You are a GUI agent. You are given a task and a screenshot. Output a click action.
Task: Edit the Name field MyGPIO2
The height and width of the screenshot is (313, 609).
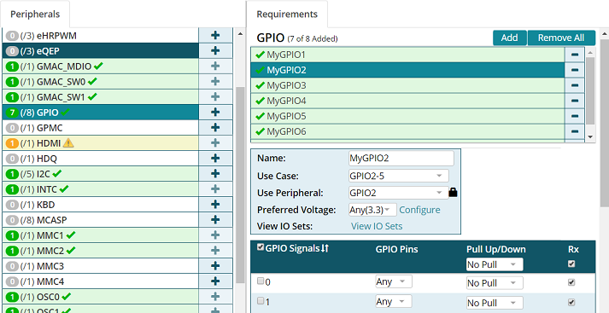pos(401,159)
